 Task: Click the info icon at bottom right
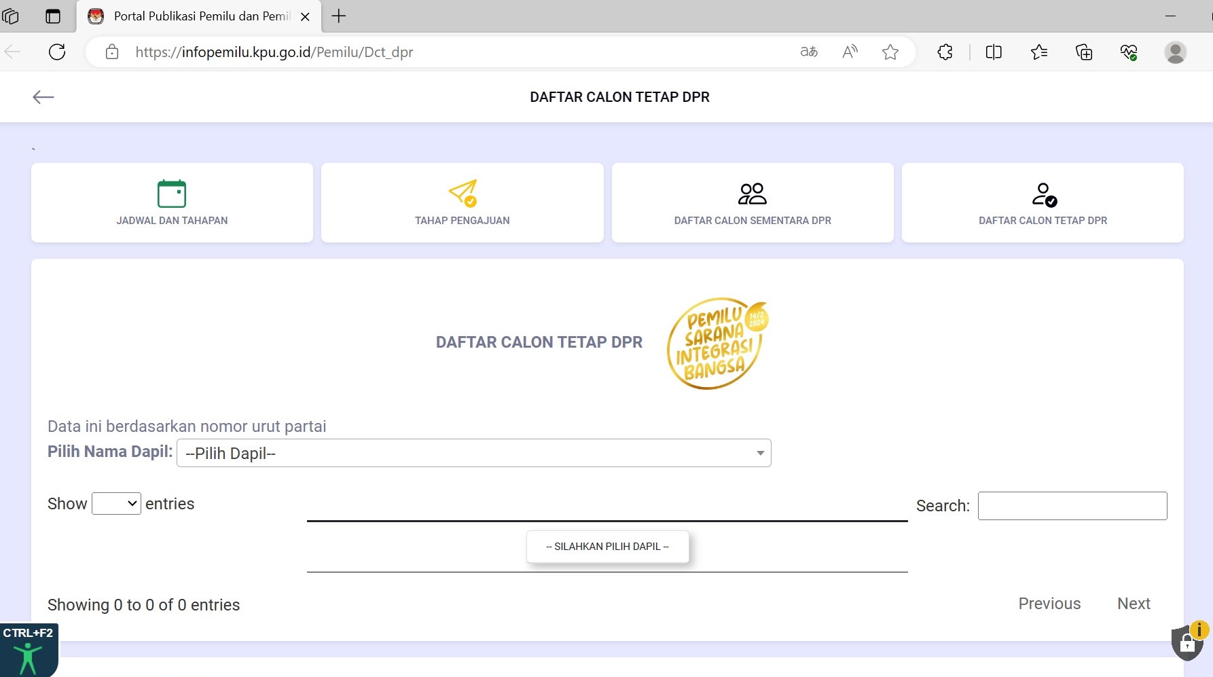pos(1199,630)
